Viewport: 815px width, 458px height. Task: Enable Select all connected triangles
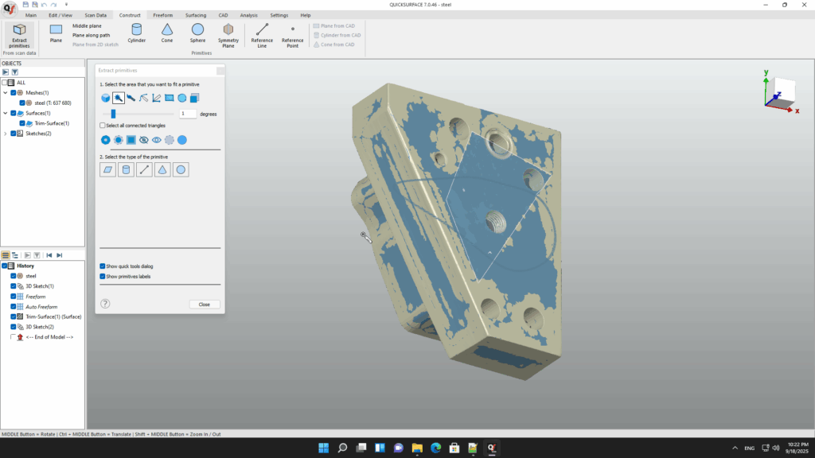tap(103, 126)
